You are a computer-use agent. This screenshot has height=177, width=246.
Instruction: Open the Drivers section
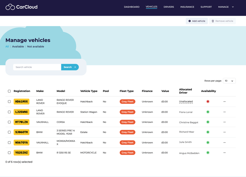coord(169,7)
